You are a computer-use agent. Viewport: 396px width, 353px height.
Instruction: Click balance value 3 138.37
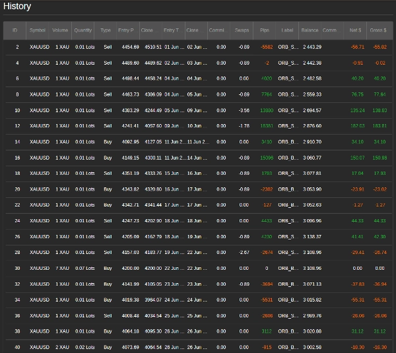click(312, 237)
